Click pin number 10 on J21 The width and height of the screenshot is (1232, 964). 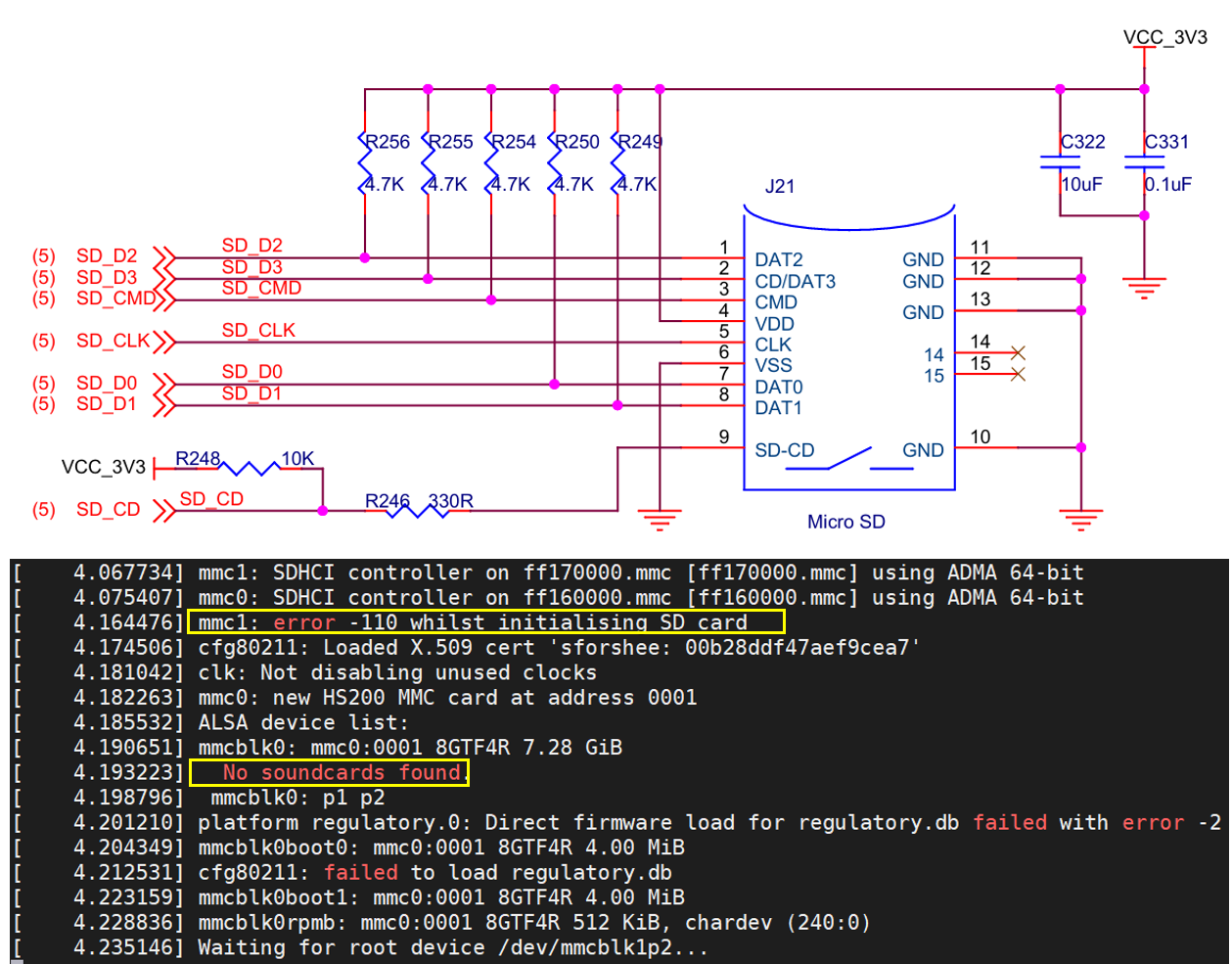pos(981,437)
